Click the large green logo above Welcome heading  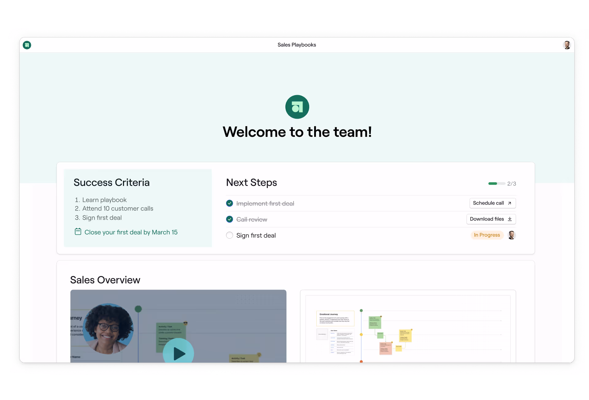pos(297,107)
